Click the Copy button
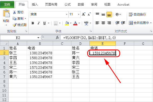The image size is (153, 102). (18, 18)
